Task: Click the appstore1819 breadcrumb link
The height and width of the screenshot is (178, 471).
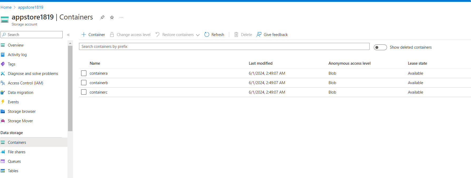Action: pos(31,7)
